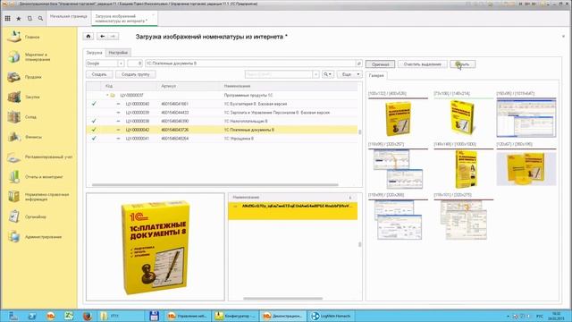Click the list search input field
572x322 pixels.
coord(279,74)
